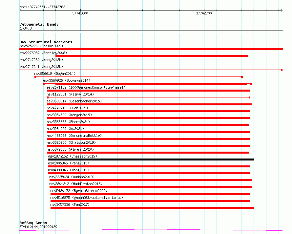Click the nsv5984079 (Wu2021) label
This screenshot has height=234, width=292.
click(x=65, y=129)
